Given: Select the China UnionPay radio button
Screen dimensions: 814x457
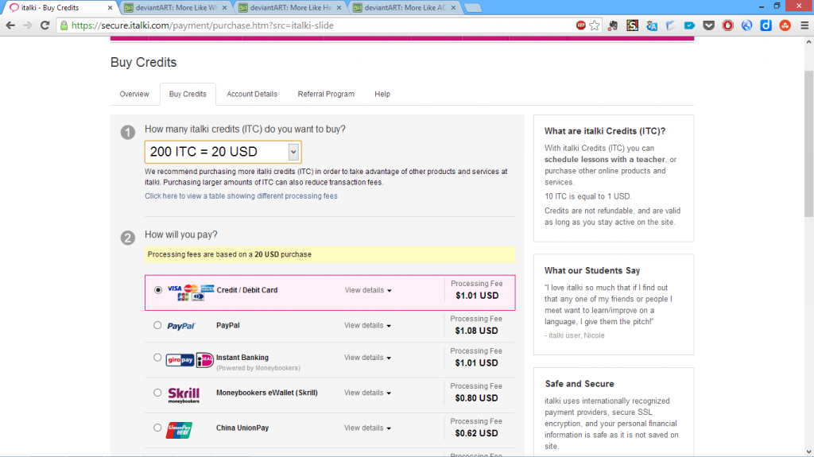Looking at the screenshot, I should coord(157,428).
